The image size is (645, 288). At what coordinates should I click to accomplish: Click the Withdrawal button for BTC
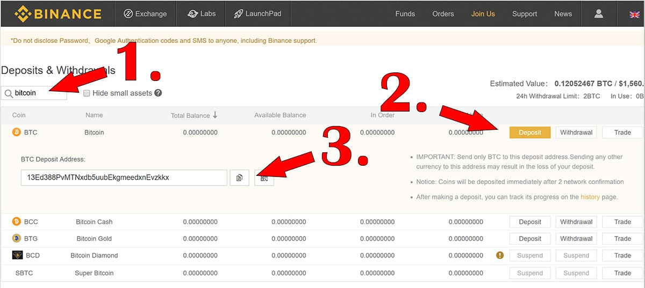(576, 132)
